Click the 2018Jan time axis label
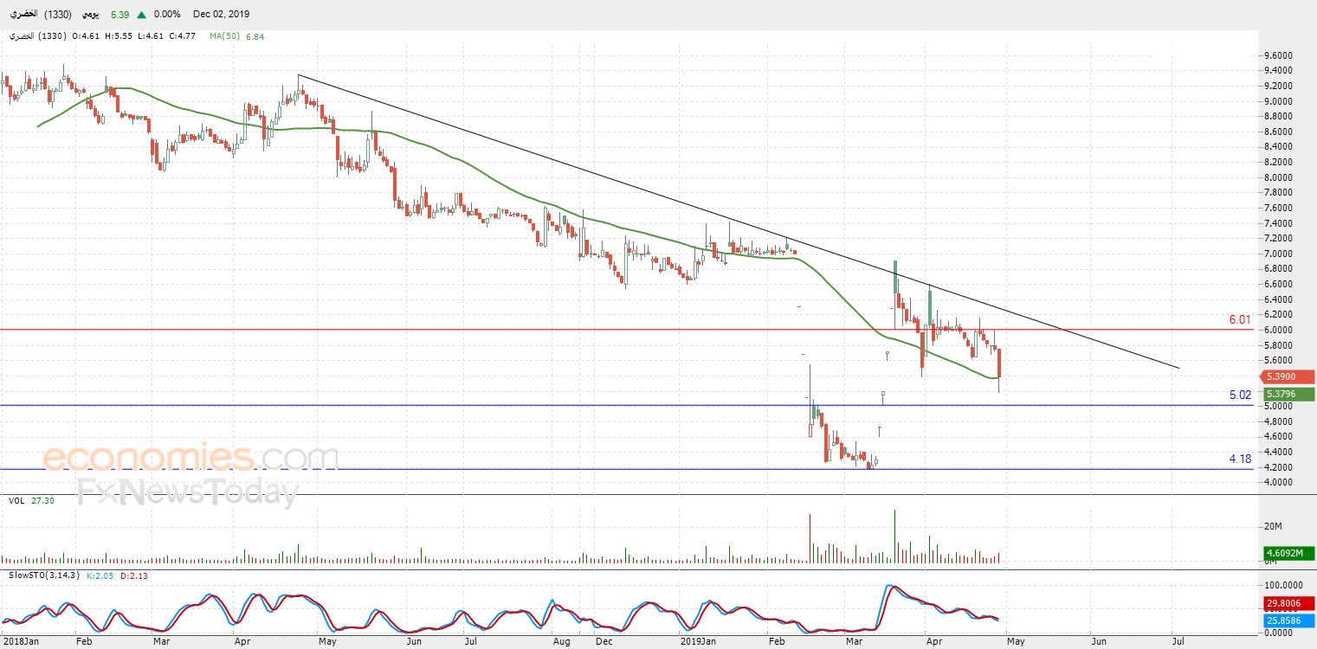Screen dimensions: 1317x649 point(20,642)
